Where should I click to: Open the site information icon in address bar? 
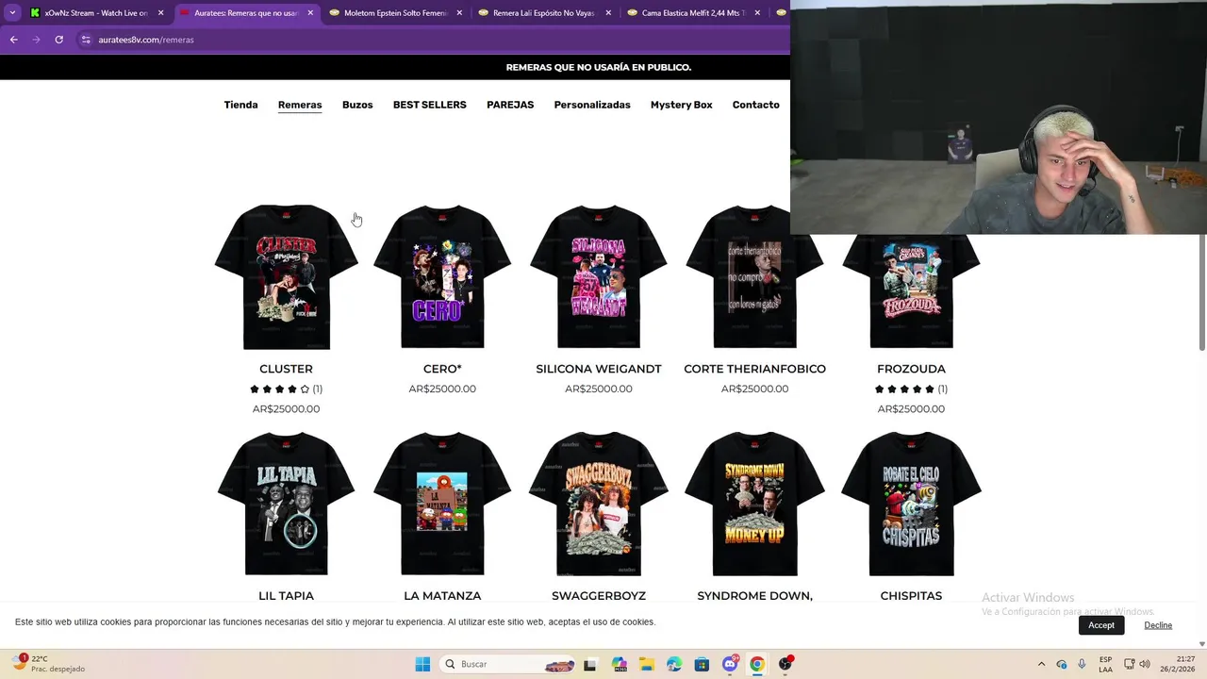[x=86, y=40]
